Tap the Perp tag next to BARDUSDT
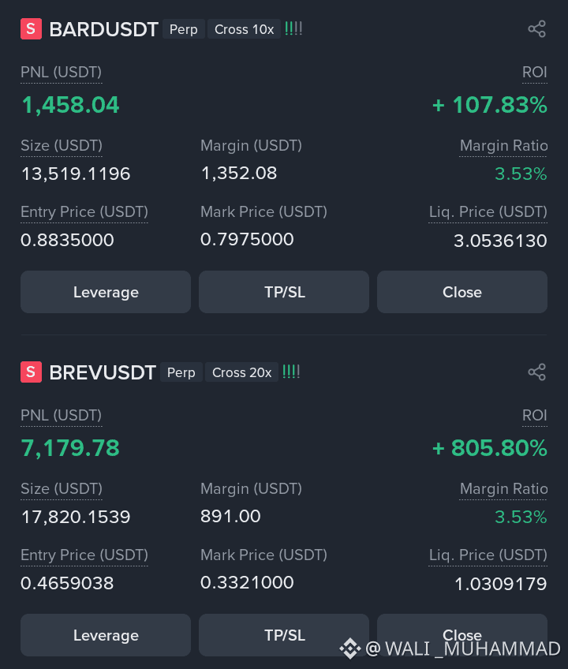Viewport: 568px width, 669px height. (184, 29)
